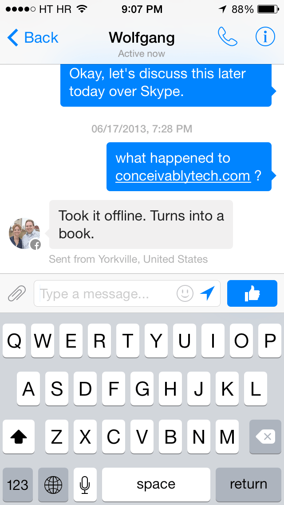The image size is (284, 505).
Task: Tap the backspace delete key
Action: click(x=265, y=437)
